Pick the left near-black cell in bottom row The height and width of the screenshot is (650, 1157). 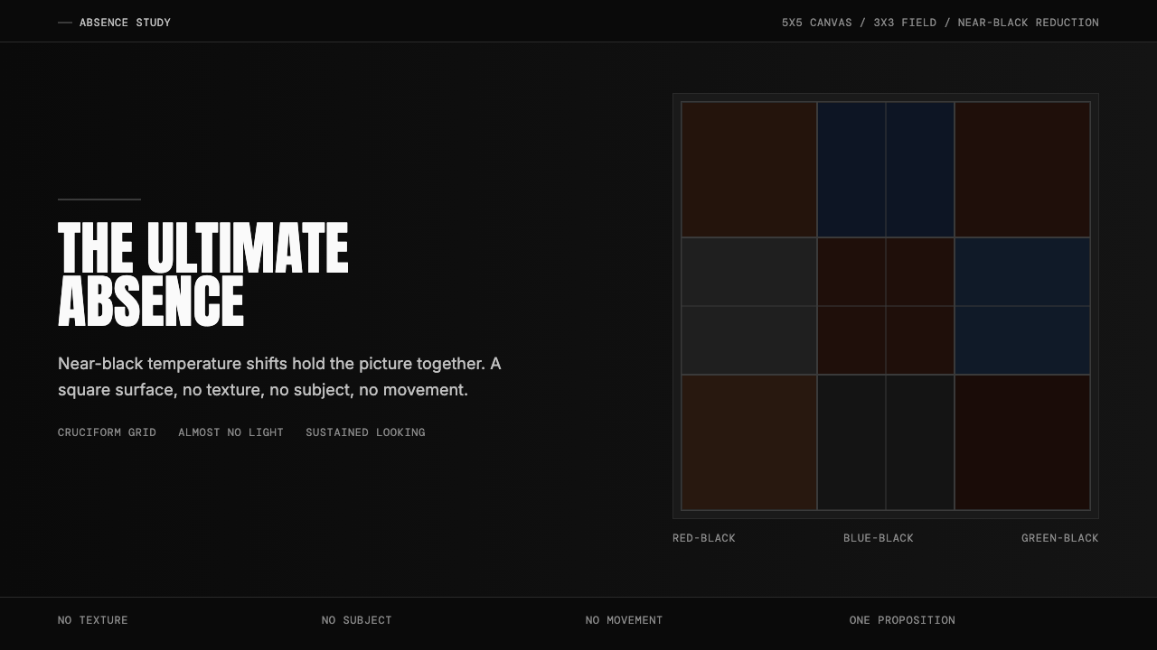tap(851, 442)
